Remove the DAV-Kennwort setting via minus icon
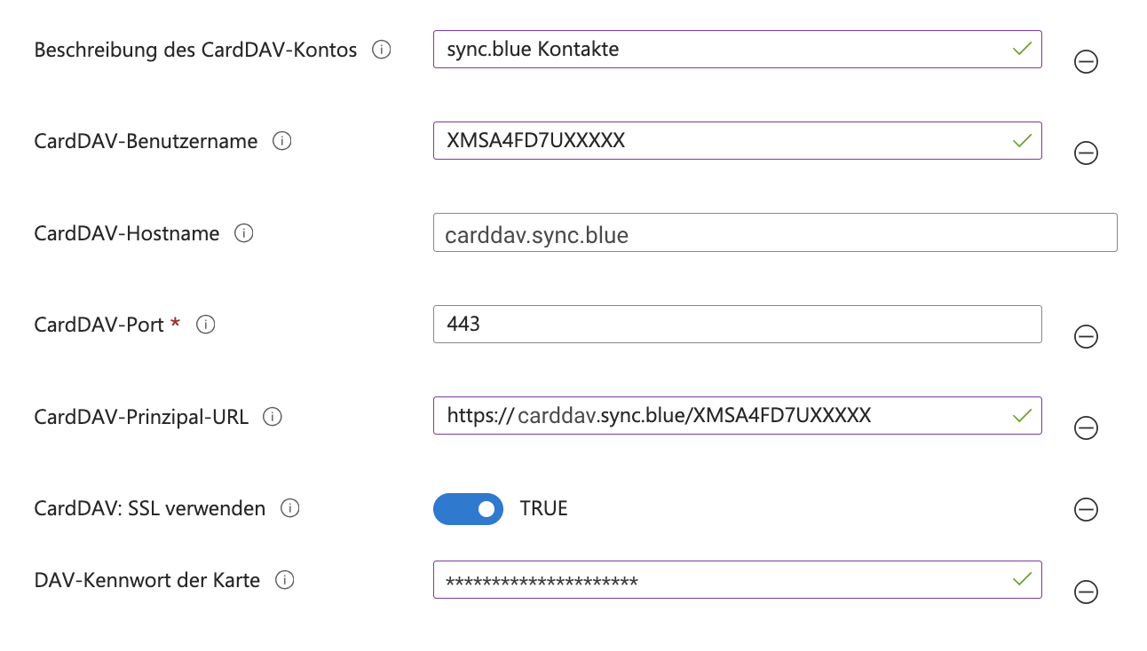 coord(1086,592)
